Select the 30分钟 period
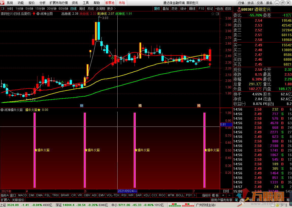Viewport: 292px width, 208px height. click(x=52, y=9)
